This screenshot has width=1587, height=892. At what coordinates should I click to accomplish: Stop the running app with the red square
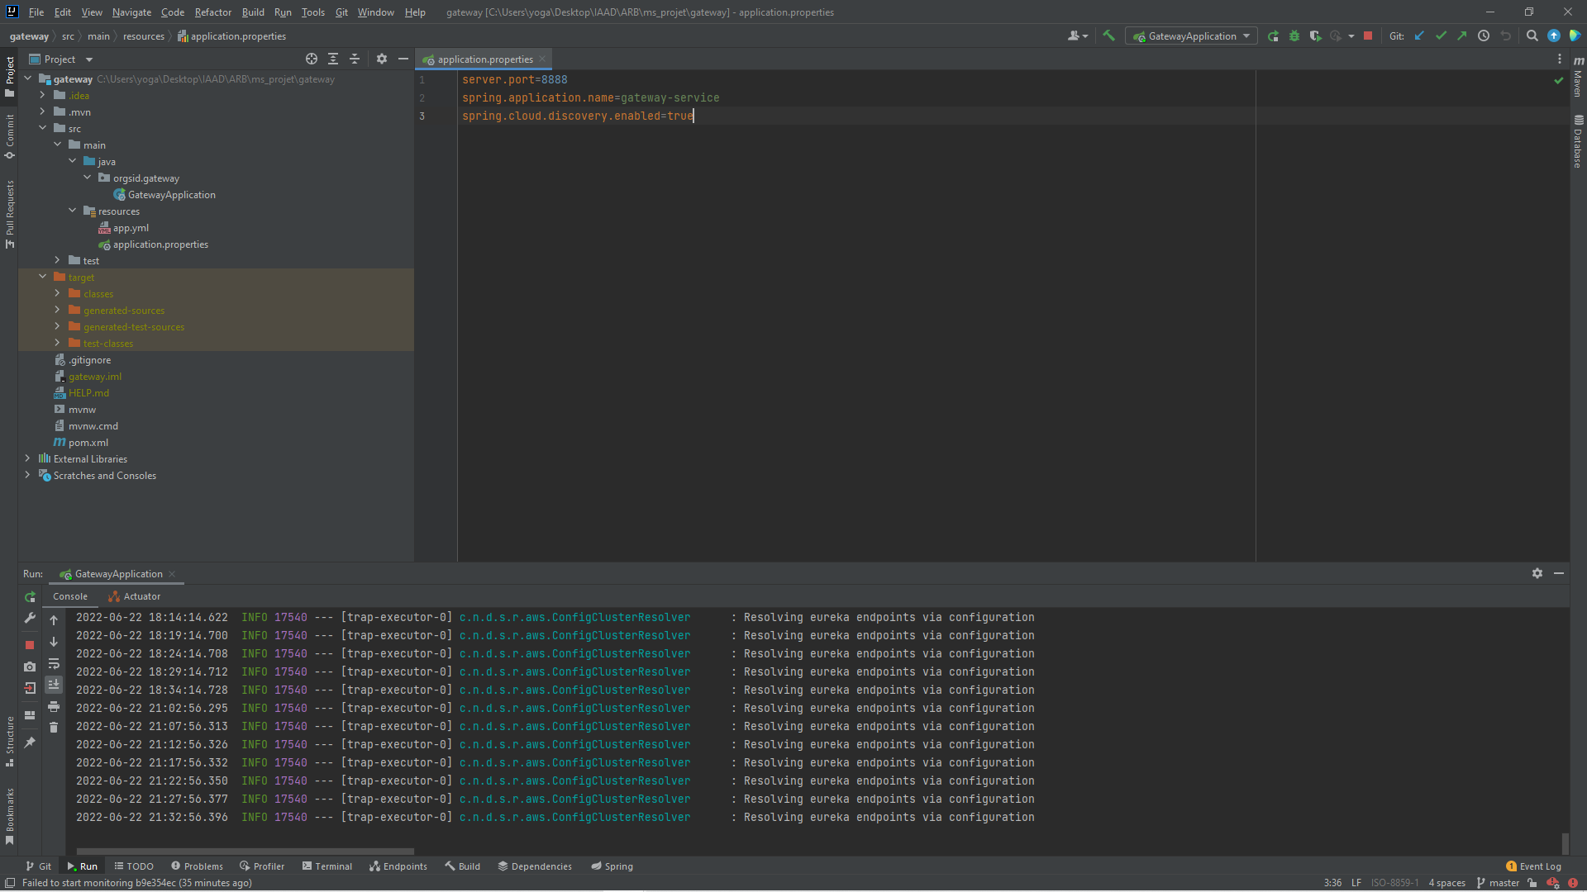pyautogui.click(x=1368, y=36)
